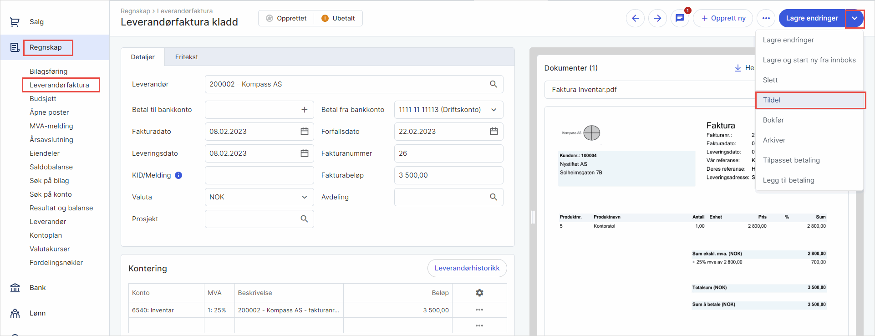Go to next invoice with right arrow
This screenshot has height=336, width=875.
657,18
